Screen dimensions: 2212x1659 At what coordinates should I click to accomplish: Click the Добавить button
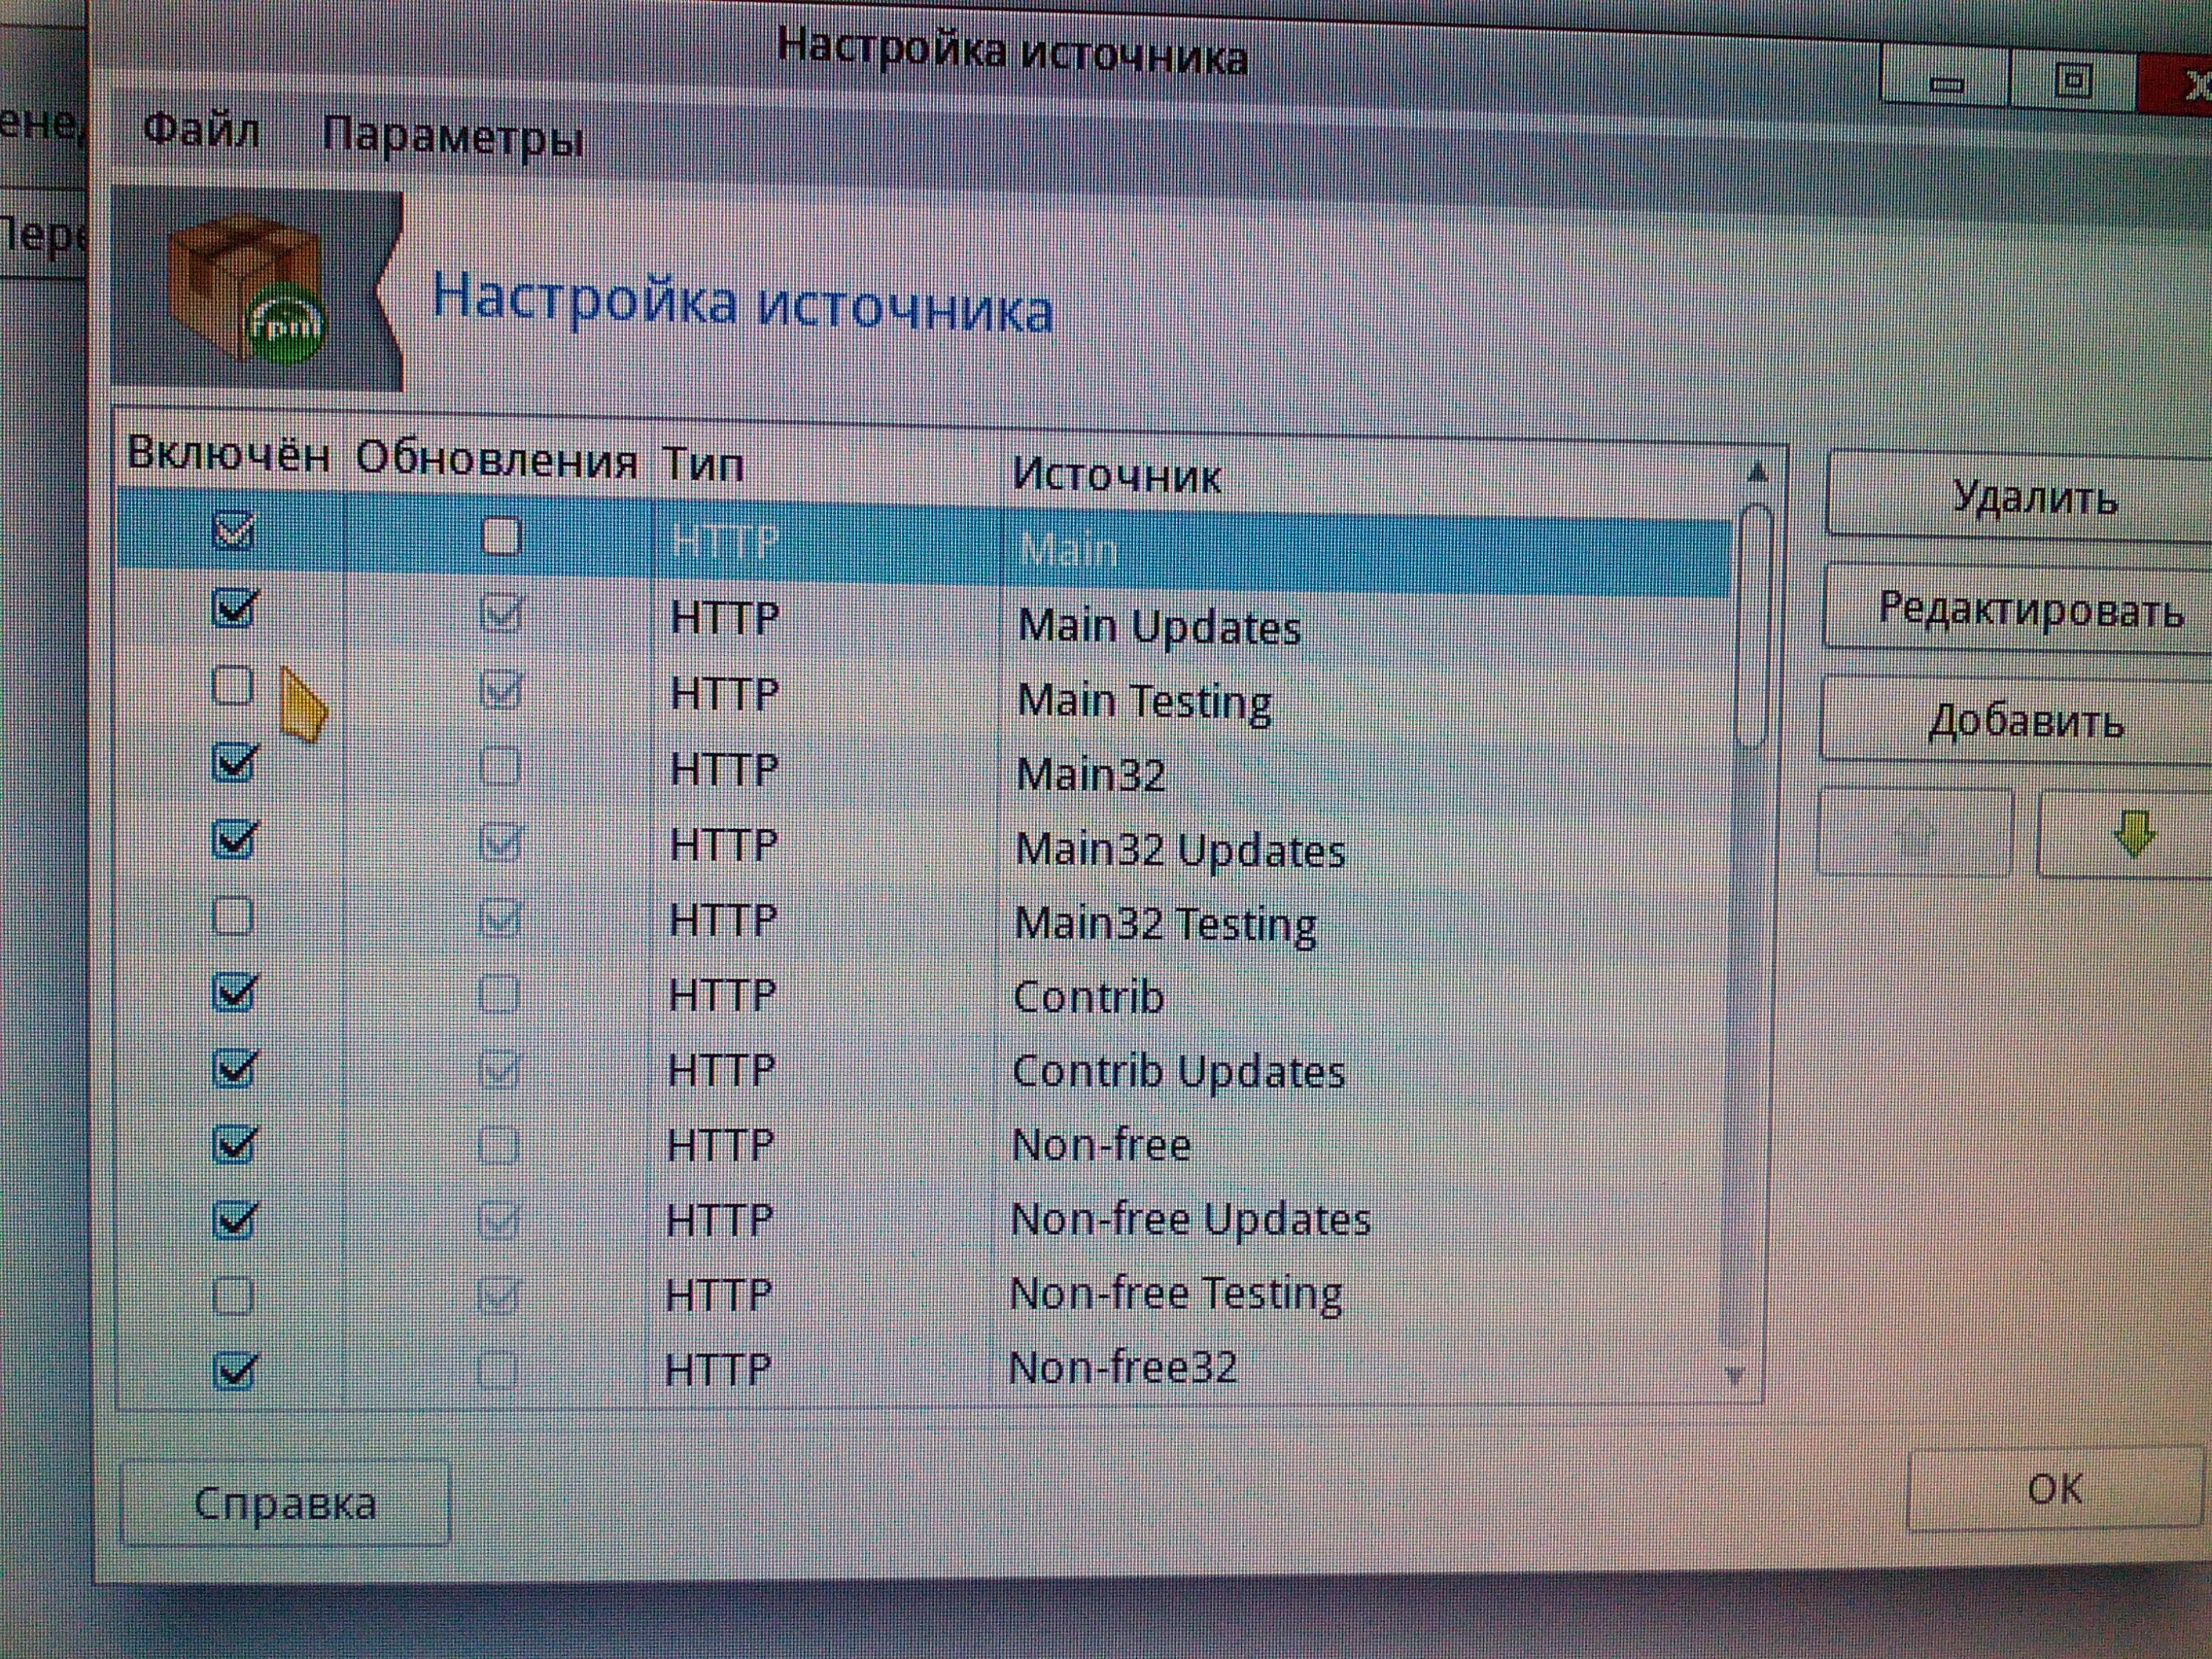[2026, 720]
